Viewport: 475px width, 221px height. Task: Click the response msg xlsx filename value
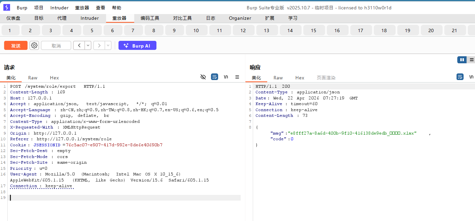coord(352,133)
